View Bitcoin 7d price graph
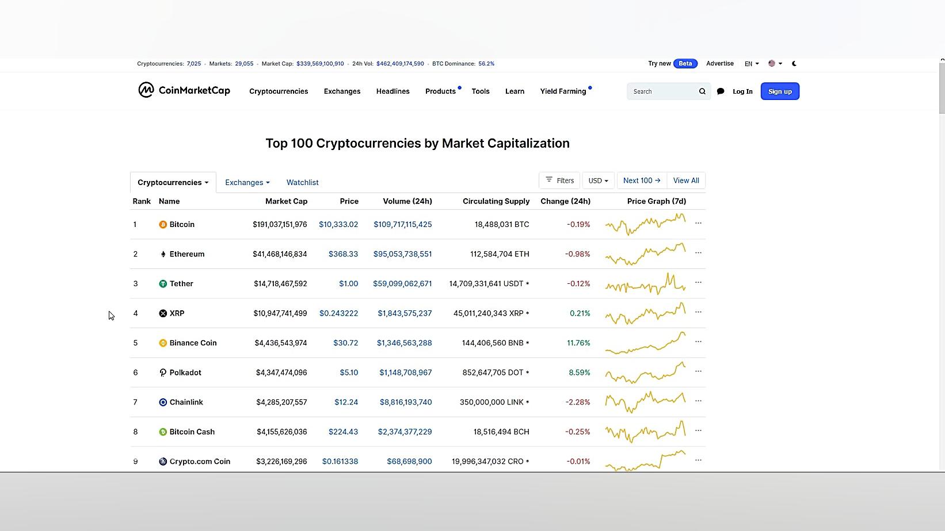This screenshot has height=531, width=945. (645, 224)
